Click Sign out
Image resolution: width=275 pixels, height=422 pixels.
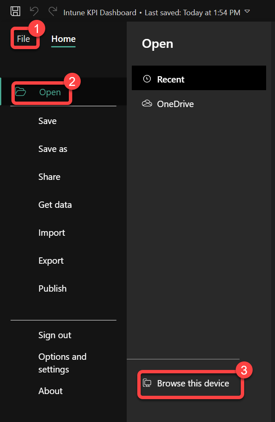(x=55, y=335)
